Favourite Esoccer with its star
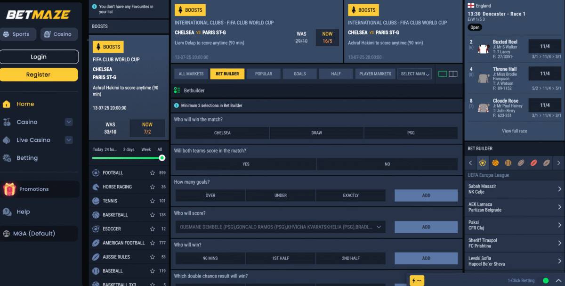Screen dimensions: 565x286 click(x=152, y=229)
